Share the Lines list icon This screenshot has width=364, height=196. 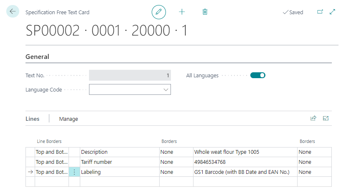pos(313,118)
